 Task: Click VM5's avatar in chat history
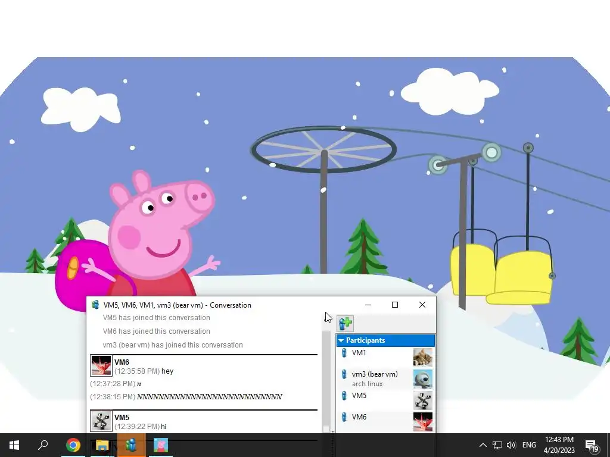tap(101, 421)
